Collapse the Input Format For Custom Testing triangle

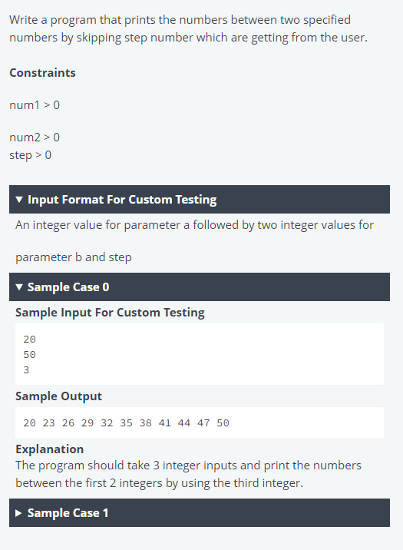pos(19,200)
